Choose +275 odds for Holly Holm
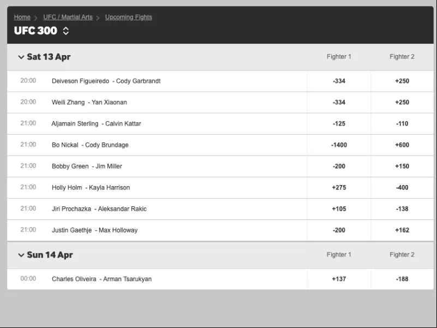The image size is (437, 328). click(339, 188)
